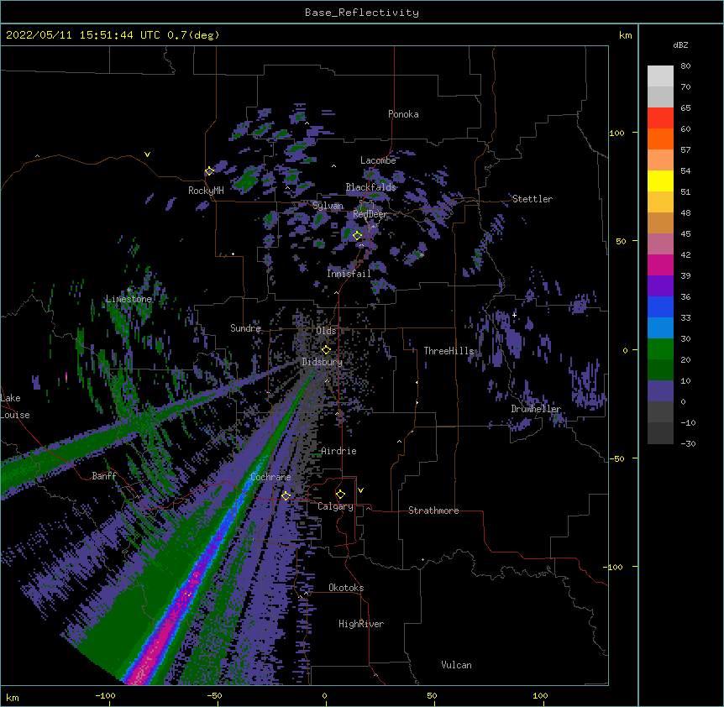Click the Lacombe city label
724x707 pixels.
(x=378, y=160)
